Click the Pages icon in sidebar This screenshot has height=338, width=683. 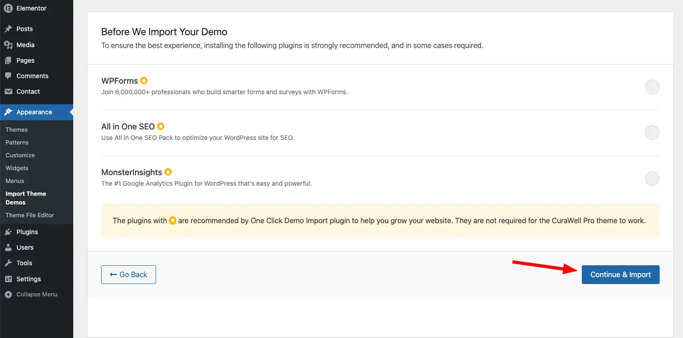click(8, 60)
